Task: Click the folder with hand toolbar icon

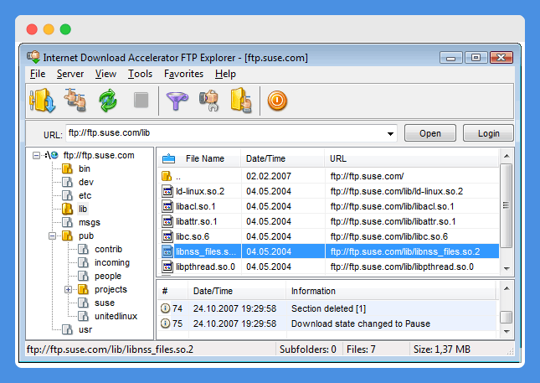Action: tap(241, 101)
